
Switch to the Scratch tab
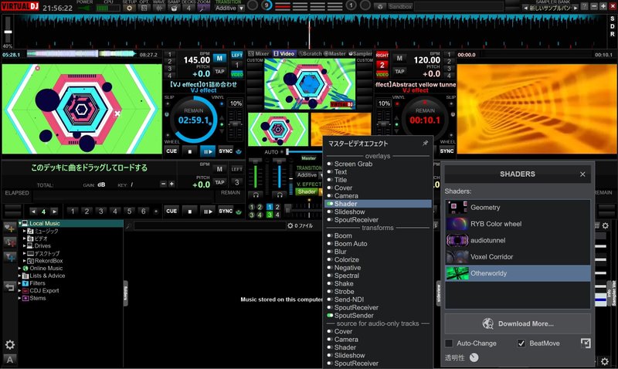pyautogui.click(x=311, y=53)
